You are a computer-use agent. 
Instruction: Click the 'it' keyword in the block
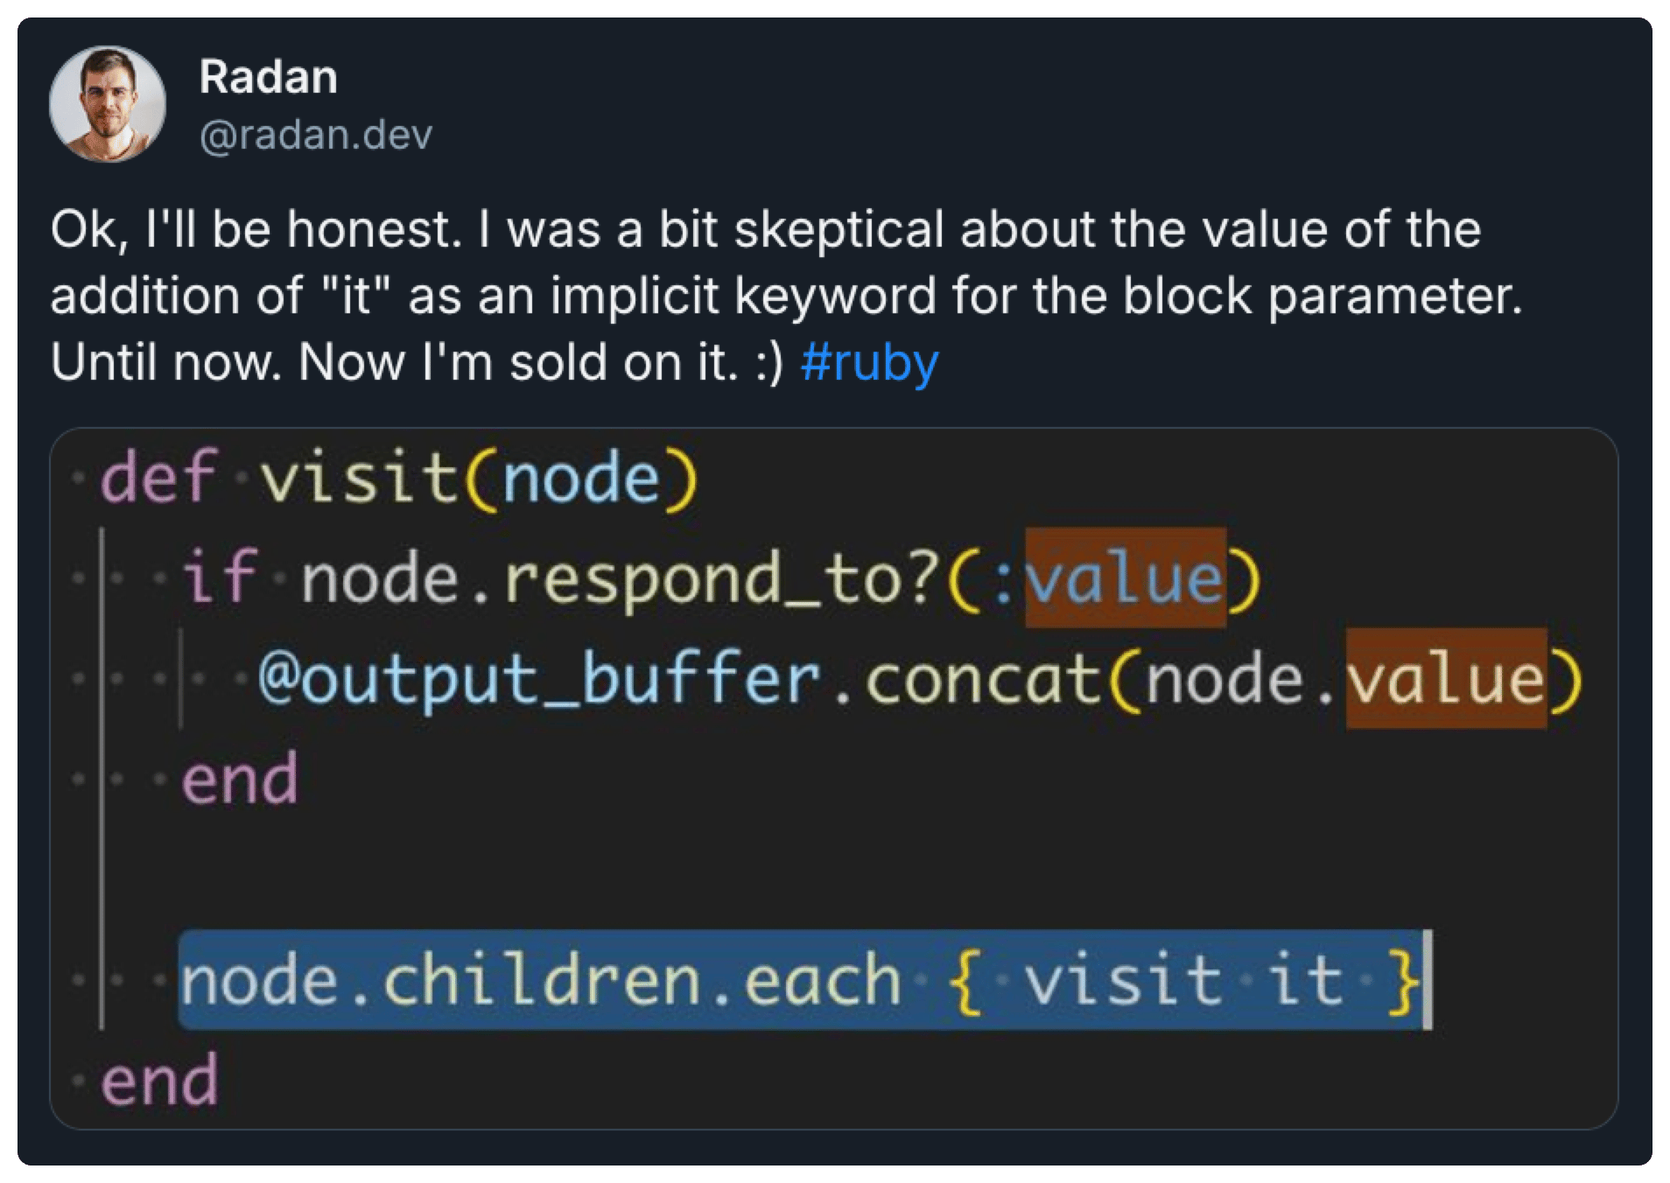point(1306,979)
